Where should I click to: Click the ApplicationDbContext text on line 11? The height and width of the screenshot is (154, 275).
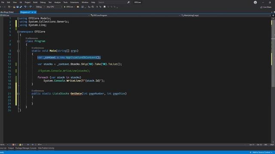pyautogui.click(x=81, y=57)
